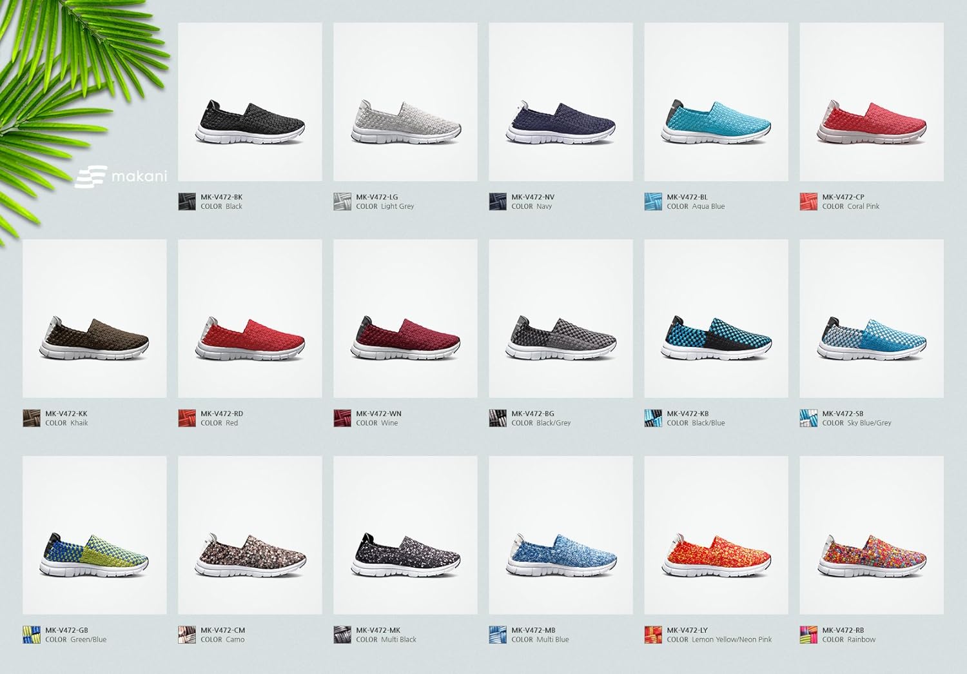This screenshot has width=967, height=674.
Task: Pick the Green/Blue swatch
Action: [x=32, y=635]
